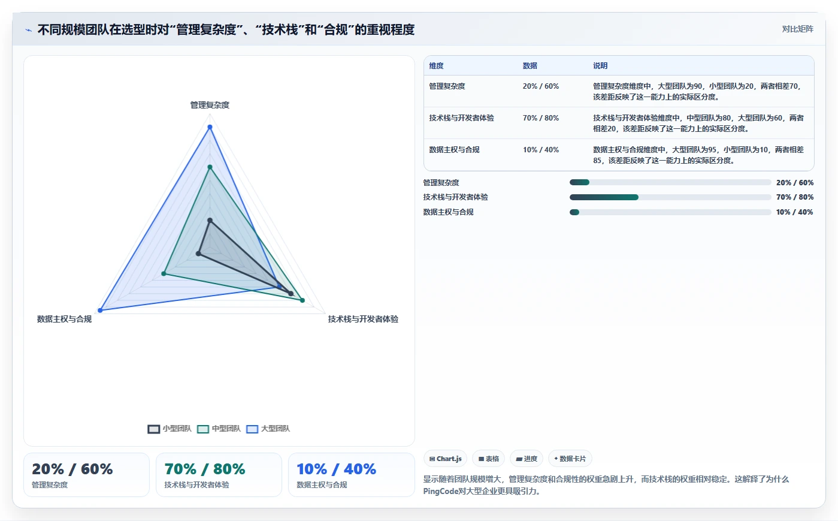Click the blue 大型团队 point at 数据主权与合规 corner
Viewport: 838px width, 521px height.
tap(101, 310)
